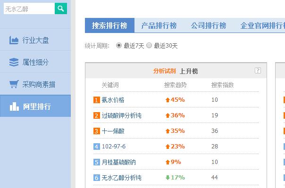Screen dimensions: 285x188
Task: Click rank badge 1 beside 氨水价格
Action: (x=97, y=100)
